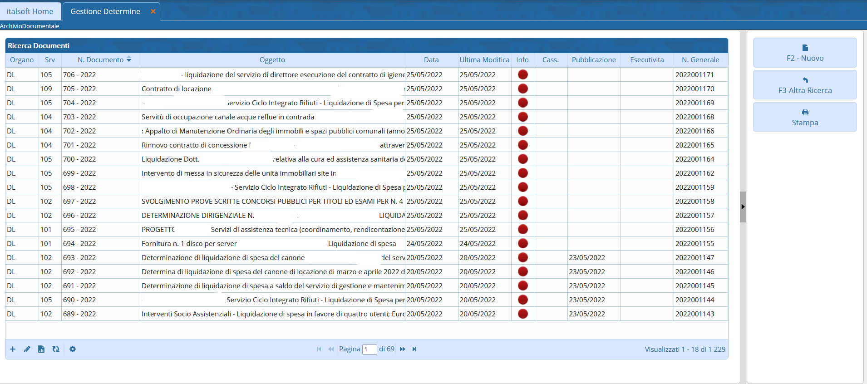Expand the collapsed side panel arrow
The width and height of the screenshot is (867, 384).
click(743, 207)
